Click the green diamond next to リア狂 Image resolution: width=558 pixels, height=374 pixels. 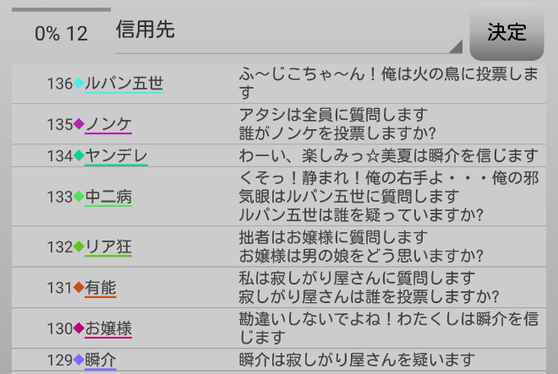coord(79,247)
